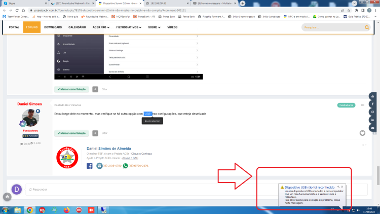Image resolution: width=380 pixels, height=214 pixels.
Task: Open Daniel Simões de Almeida signature name link
Action: (109, 149)
